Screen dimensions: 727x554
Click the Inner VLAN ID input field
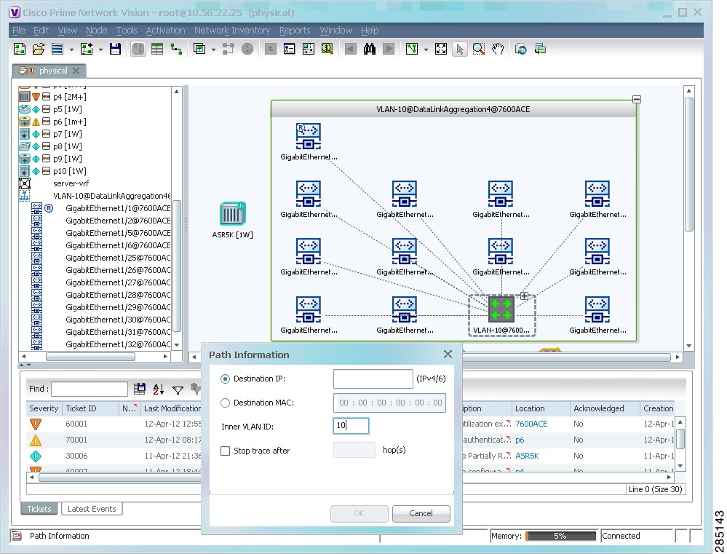click(351, 426)
